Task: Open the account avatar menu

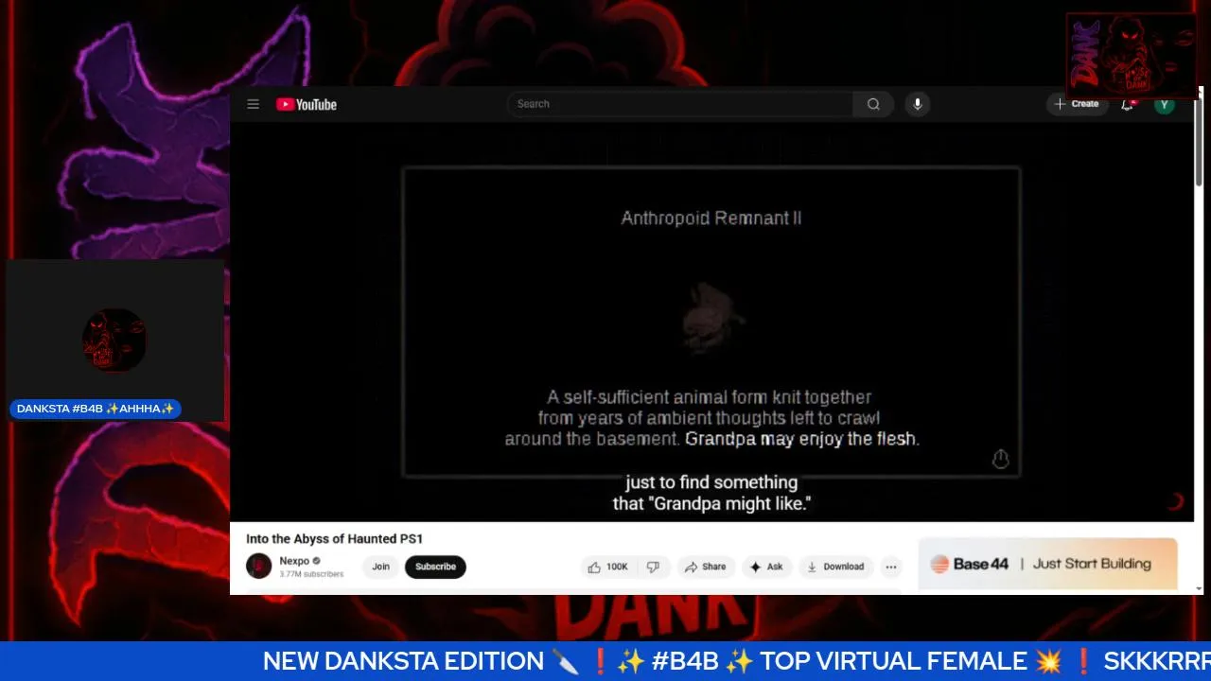Action: click(1165, 104)
